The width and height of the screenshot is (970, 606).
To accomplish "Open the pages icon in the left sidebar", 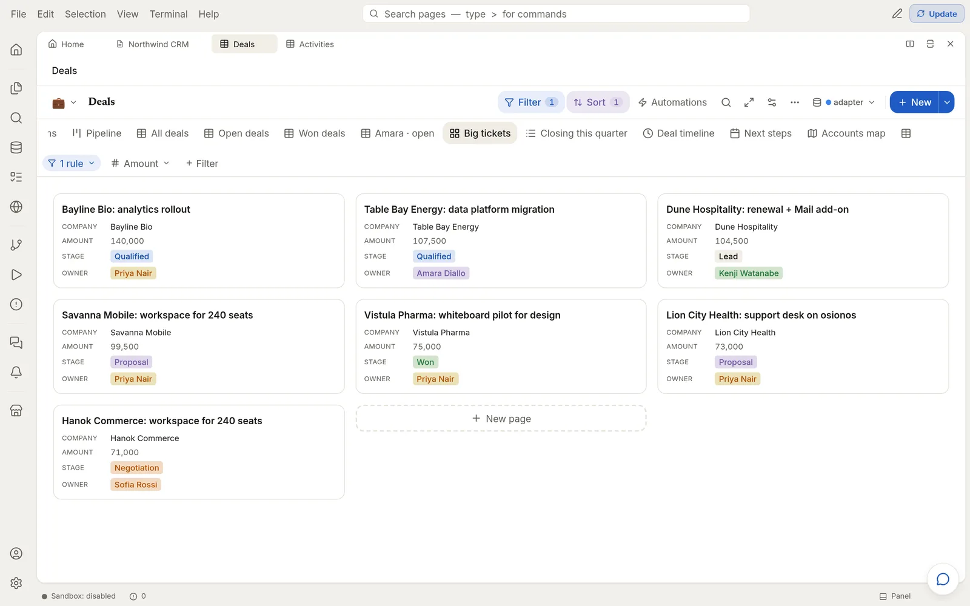I will [16, 88].
